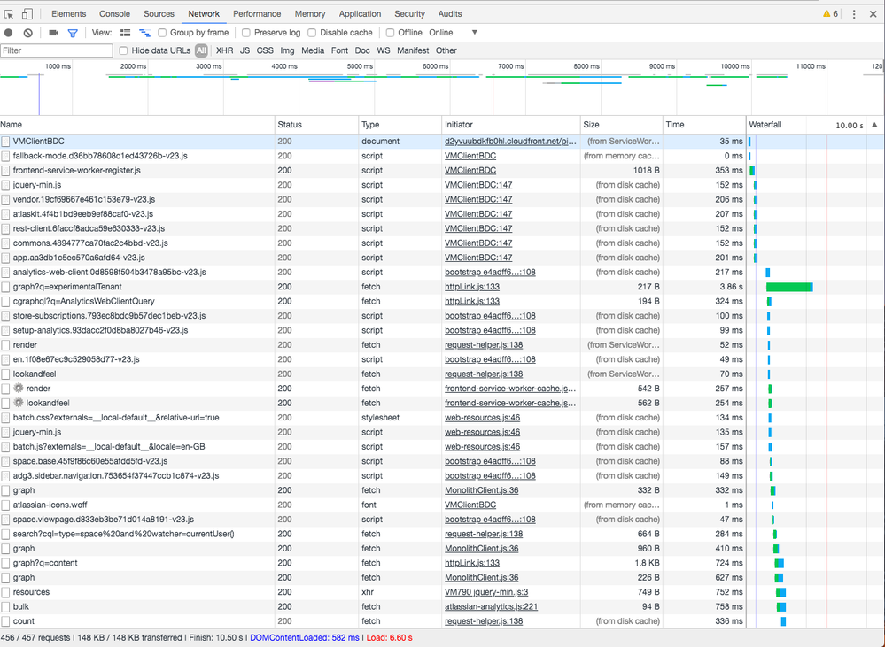885x647 pixels.
Task: Switch to large request rows view
Action: pos(125,33)
